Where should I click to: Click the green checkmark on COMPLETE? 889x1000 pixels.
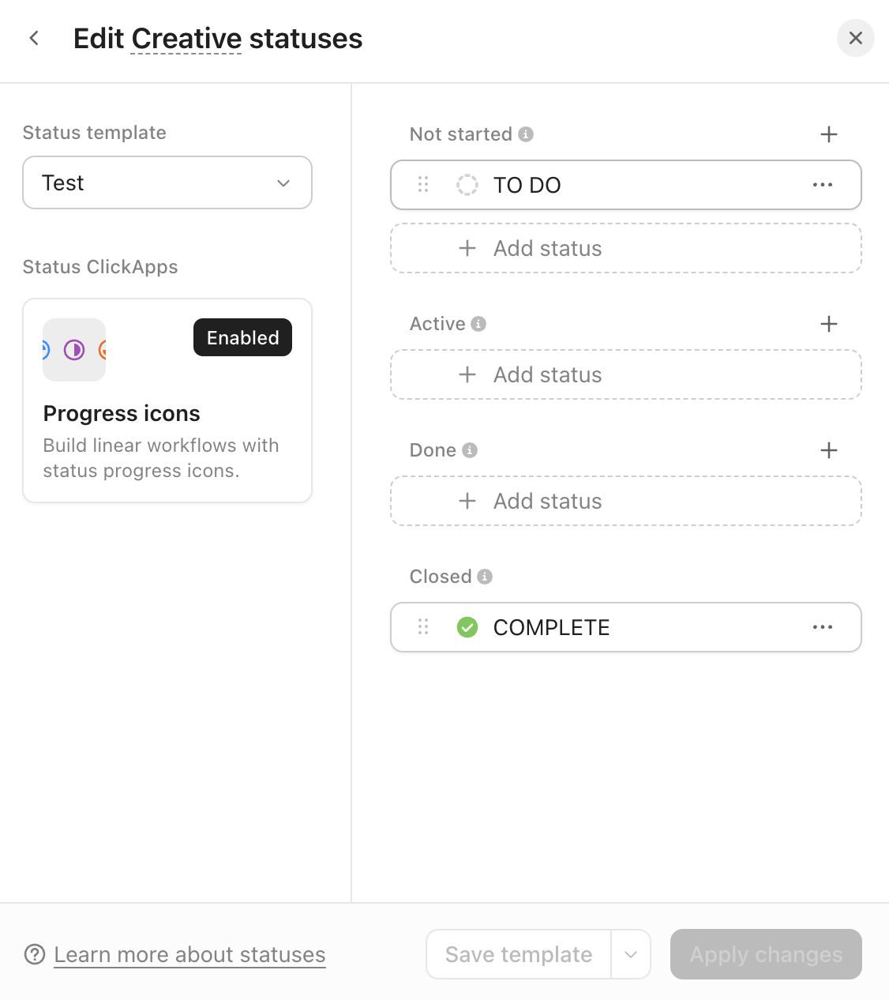[x=467, y=626]
